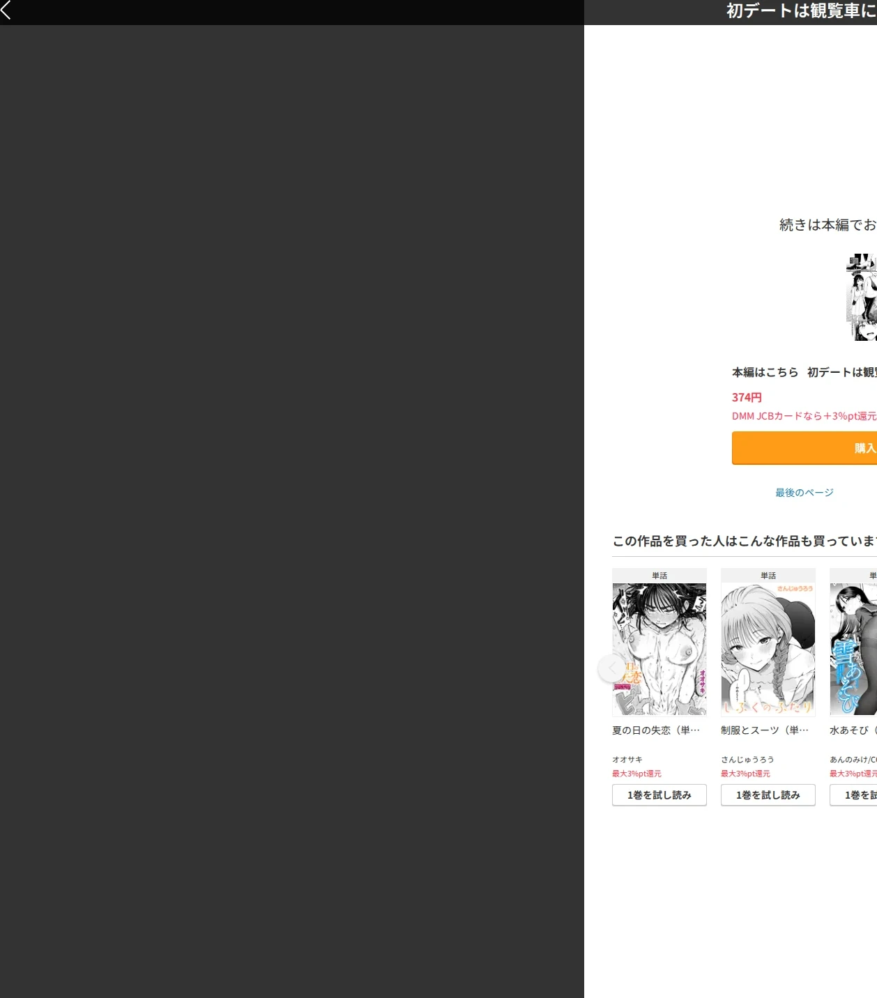Click the orange 購入 button
Screen dimensions: 877x998
point(804,448)
